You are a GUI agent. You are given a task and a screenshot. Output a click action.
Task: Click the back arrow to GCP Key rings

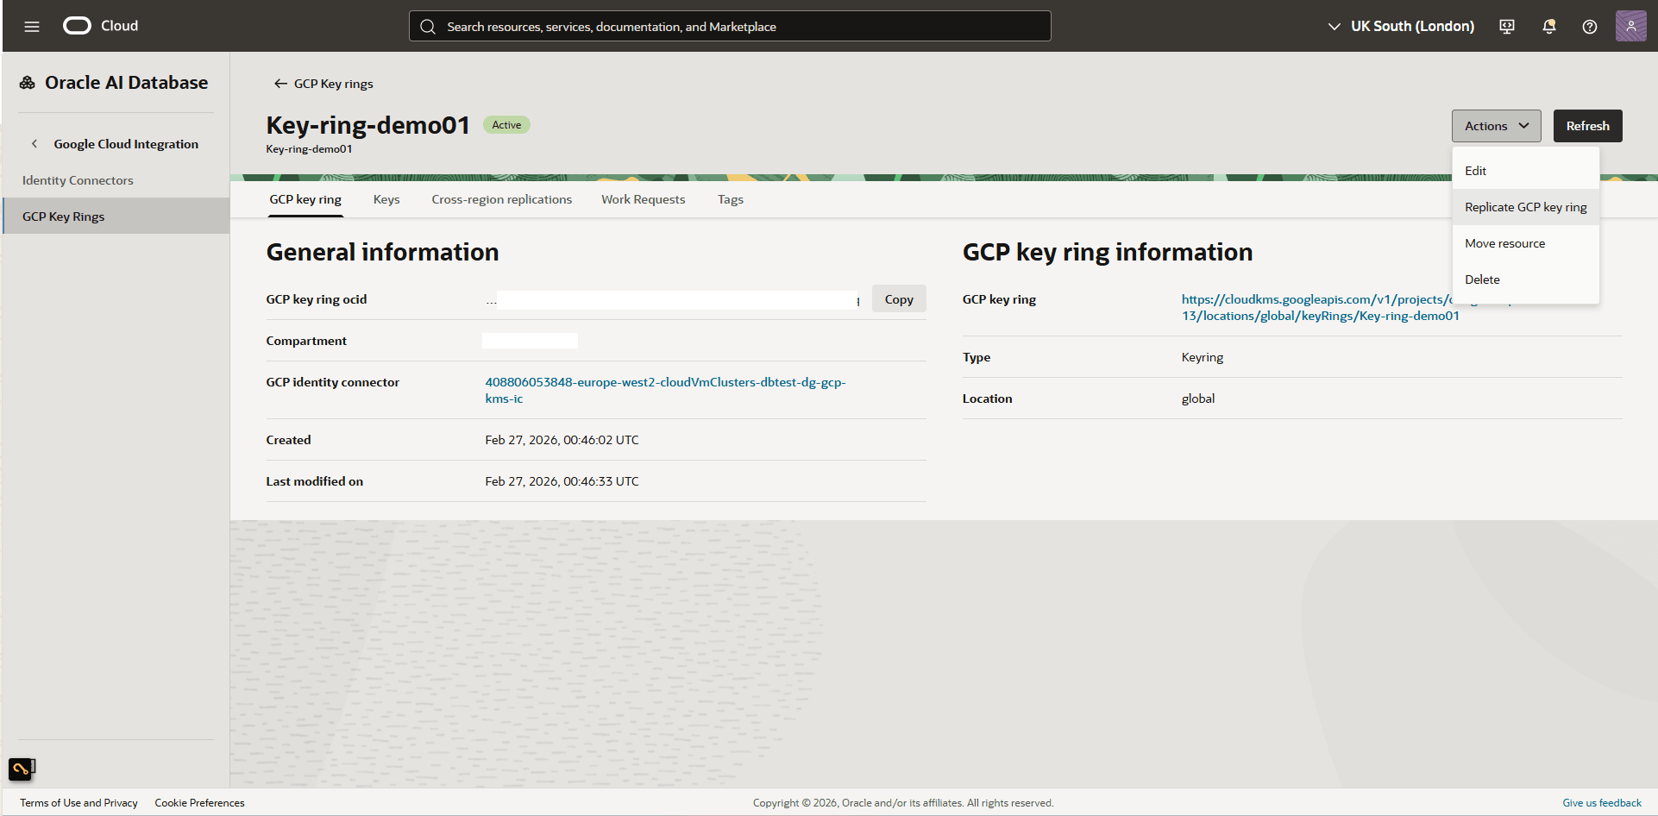[x=280, y=83]
